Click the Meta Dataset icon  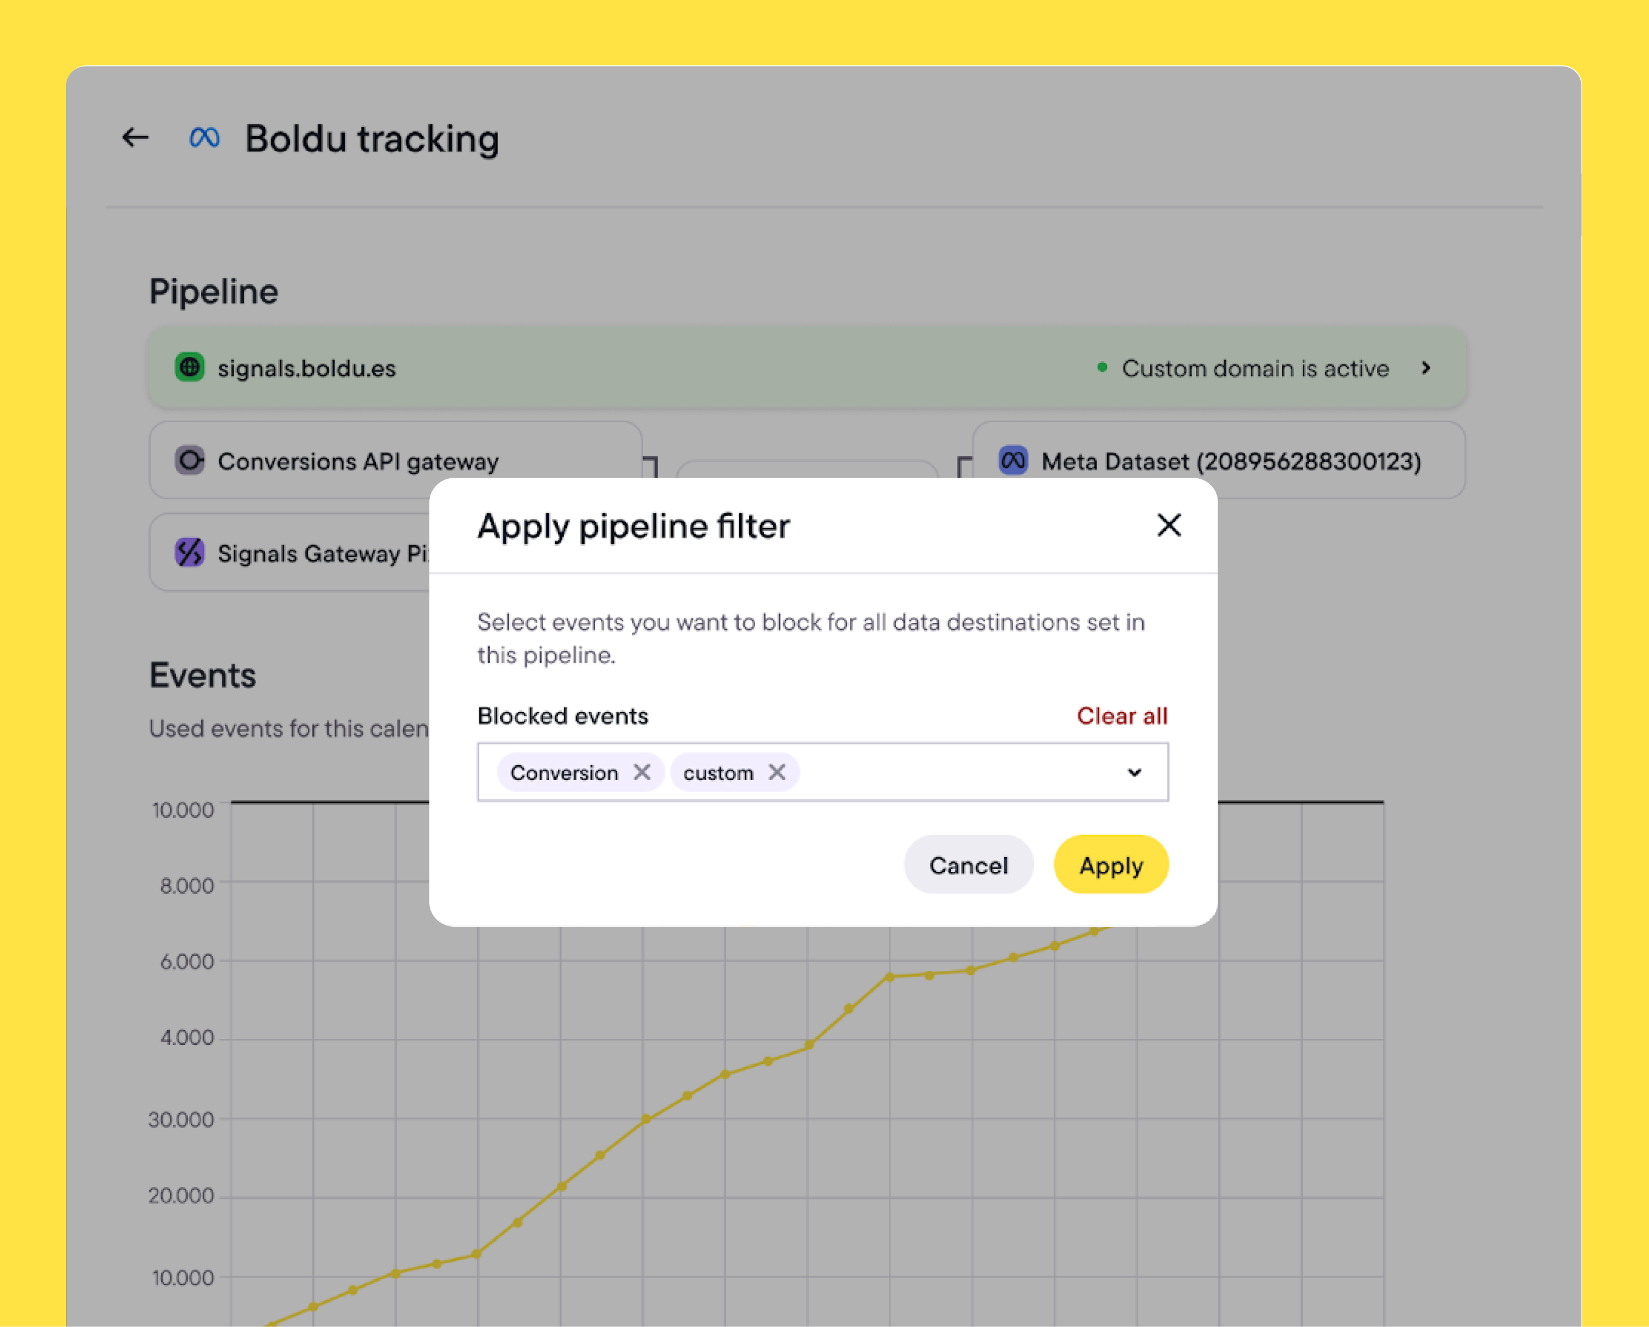[x=1014, y=461]
